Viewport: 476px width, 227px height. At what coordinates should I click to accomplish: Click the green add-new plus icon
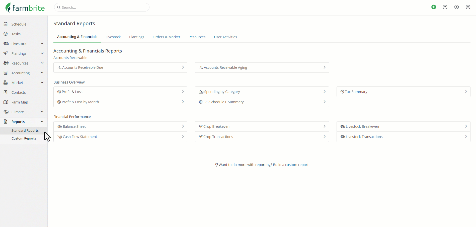click(x=434, y=7)
